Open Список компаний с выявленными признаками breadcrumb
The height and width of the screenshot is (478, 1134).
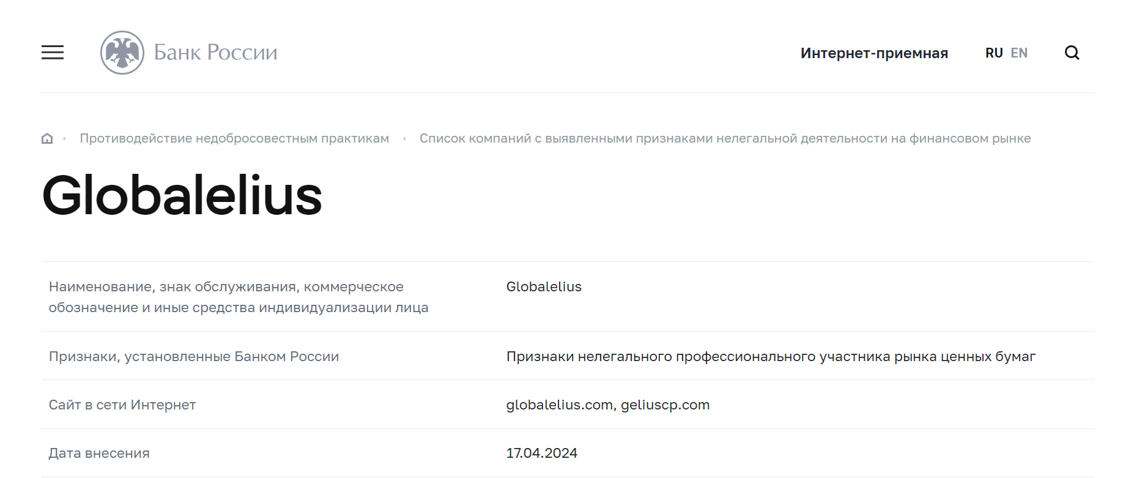pos(725,138)
